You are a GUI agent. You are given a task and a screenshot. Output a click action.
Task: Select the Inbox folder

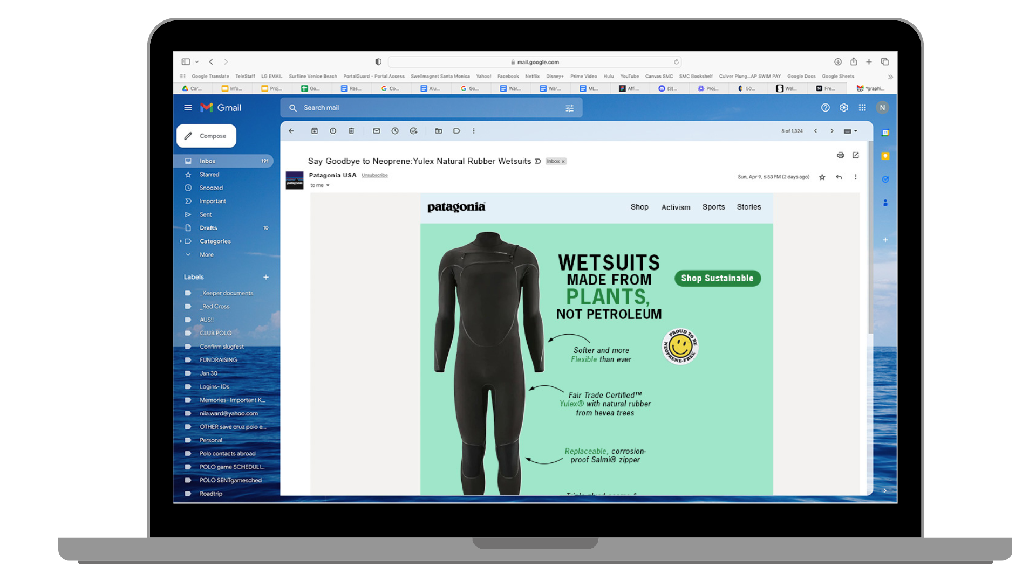223,161
